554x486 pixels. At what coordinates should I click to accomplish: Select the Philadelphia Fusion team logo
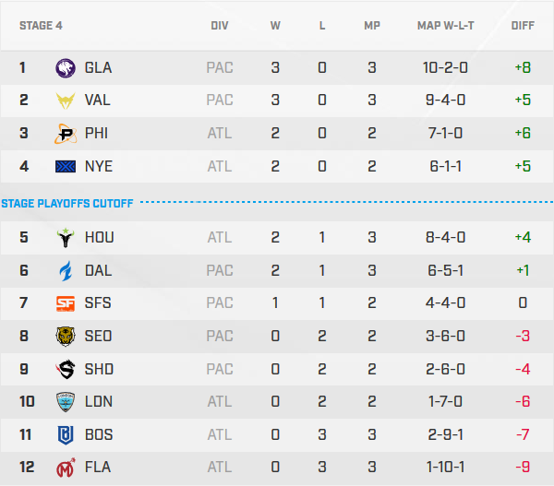point(66,134)
